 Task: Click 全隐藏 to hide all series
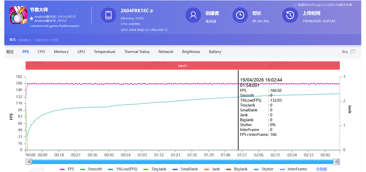point(322,169)
